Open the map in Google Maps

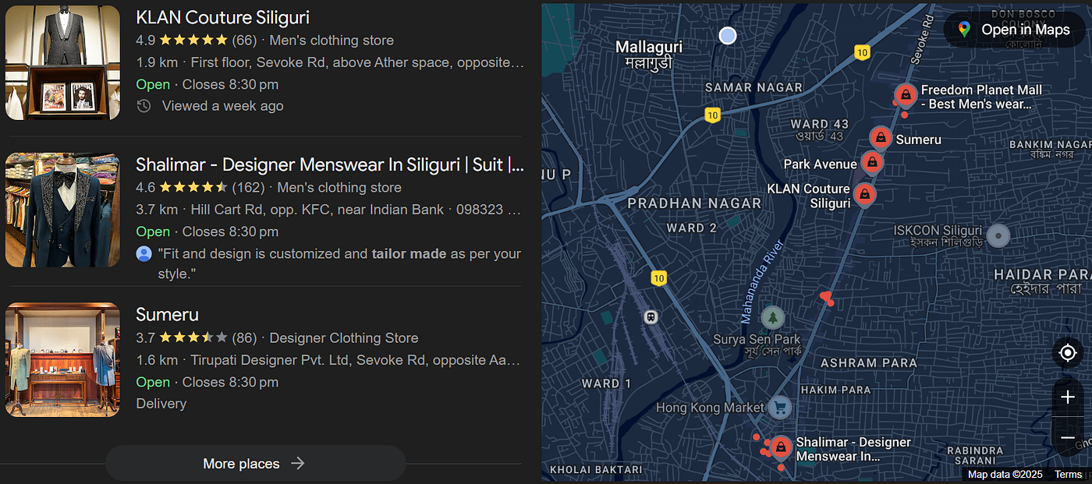click(1016, 30)
